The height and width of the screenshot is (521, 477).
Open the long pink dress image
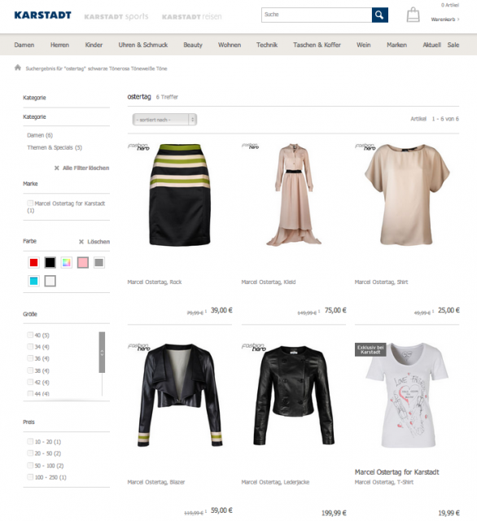tap(294, 195)
